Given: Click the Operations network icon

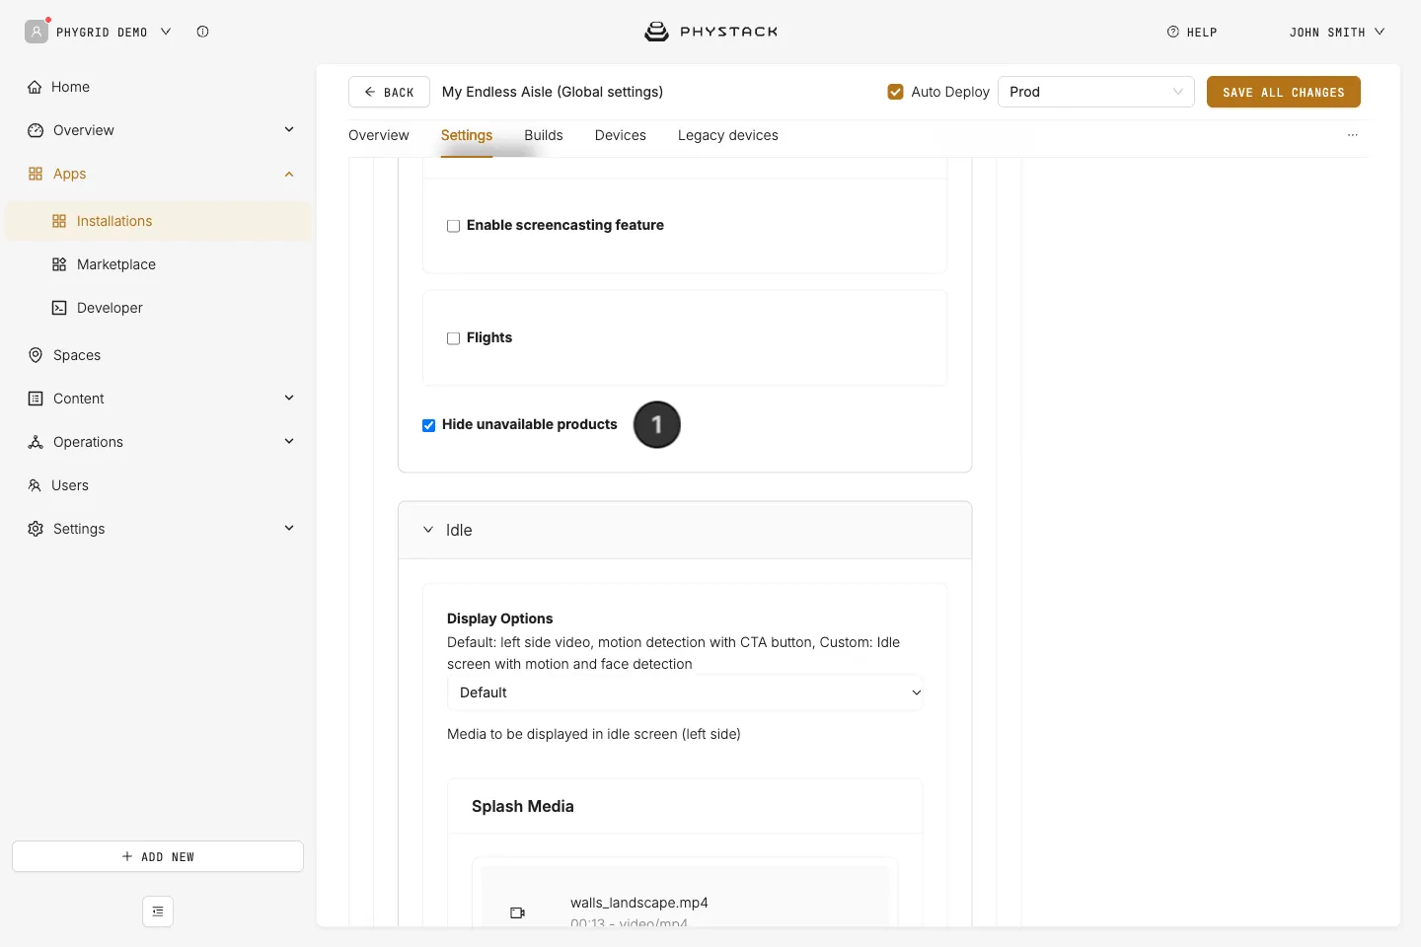Looking at the screenshot, I should [x=36, y=442].
